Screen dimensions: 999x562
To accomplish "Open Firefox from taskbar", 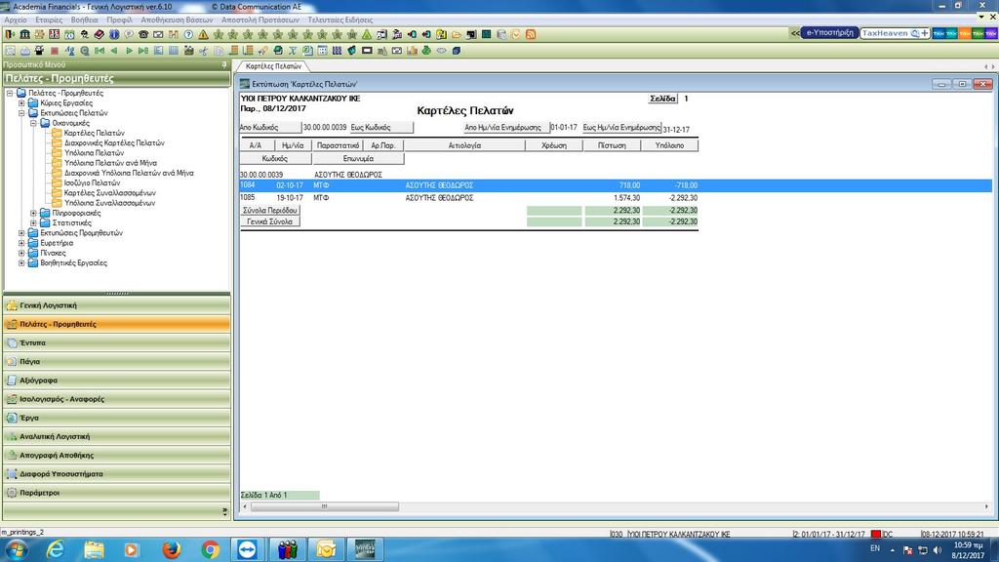I will click(172, 549).
